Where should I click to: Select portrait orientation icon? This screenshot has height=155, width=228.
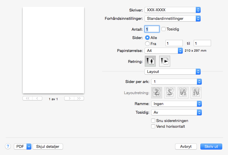tap(150, 61)
